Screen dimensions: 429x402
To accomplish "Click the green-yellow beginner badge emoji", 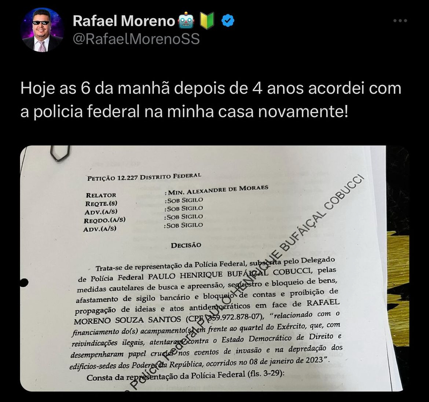I will coord(207,21).
